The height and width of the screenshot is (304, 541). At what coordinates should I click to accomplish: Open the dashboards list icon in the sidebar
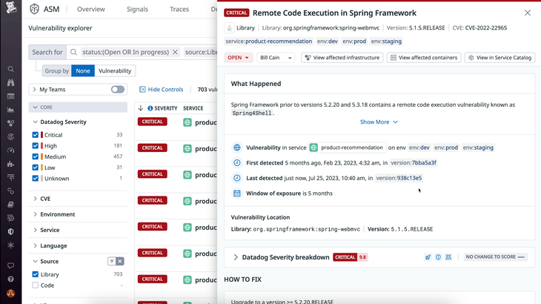10,96
